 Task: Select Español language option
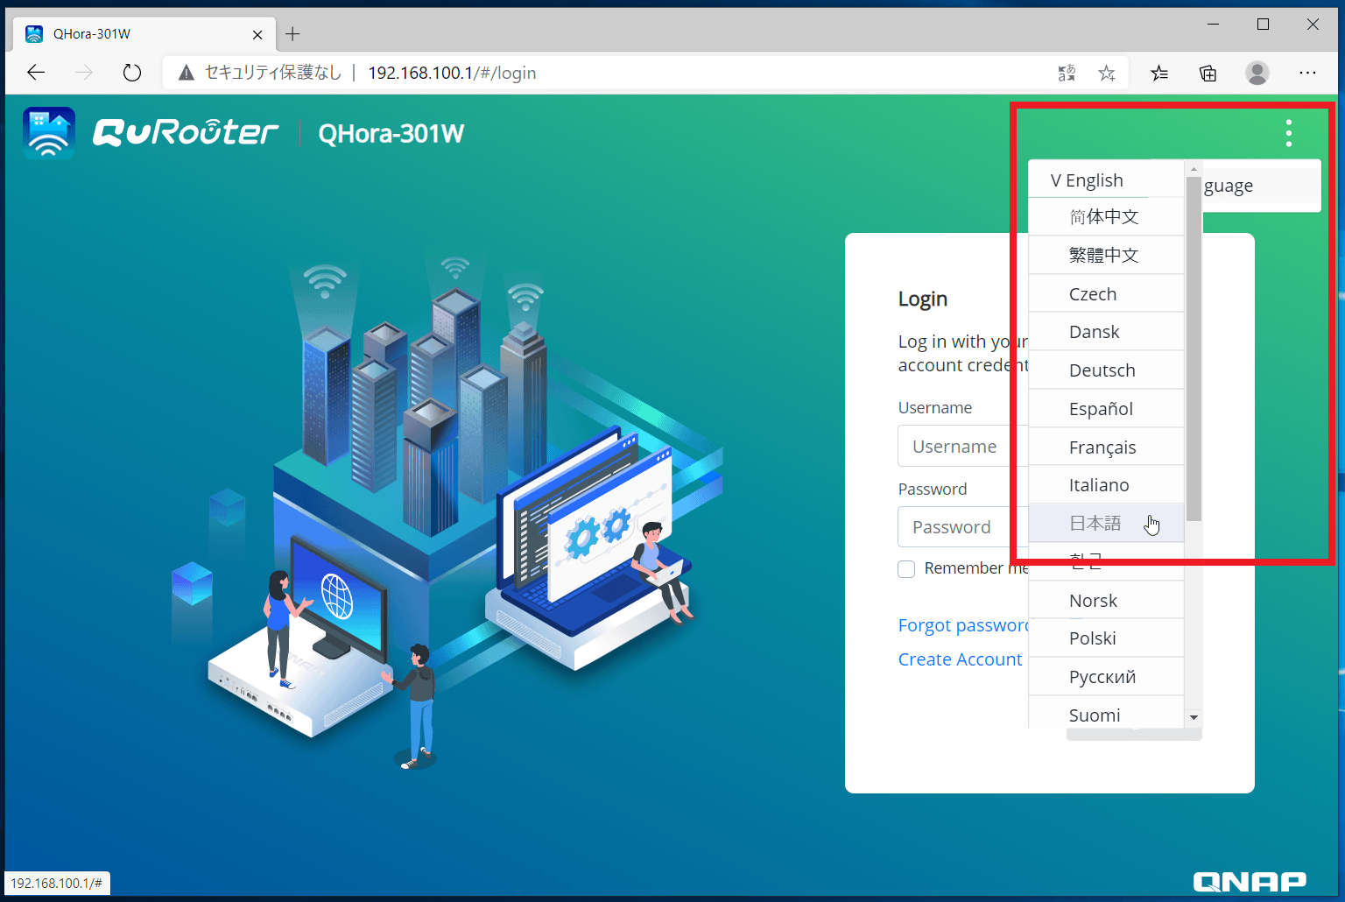tap(1106, 409)
